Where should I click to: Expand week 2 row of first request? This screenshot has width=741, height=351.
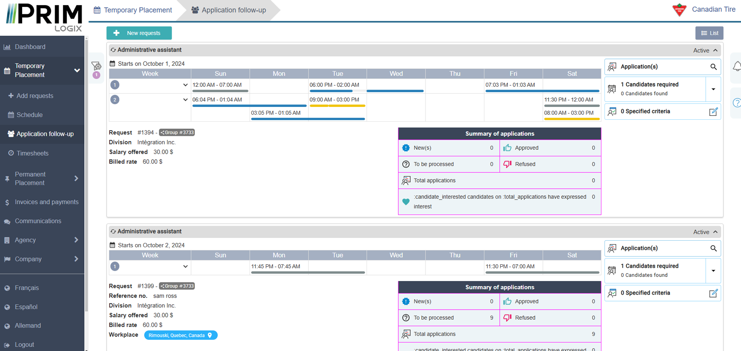(185, 100)
